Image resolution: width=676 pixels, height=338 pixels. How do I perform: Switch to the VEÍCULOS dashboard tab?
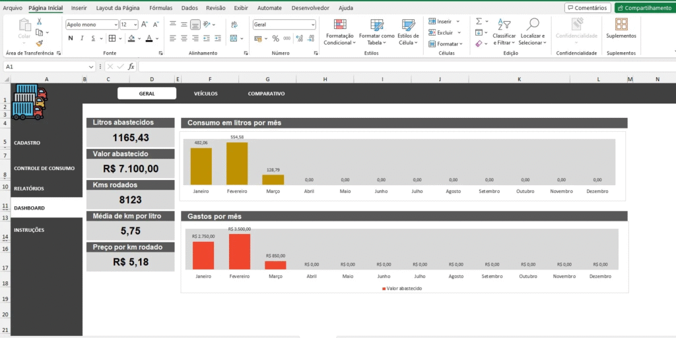tap(205, 94)
